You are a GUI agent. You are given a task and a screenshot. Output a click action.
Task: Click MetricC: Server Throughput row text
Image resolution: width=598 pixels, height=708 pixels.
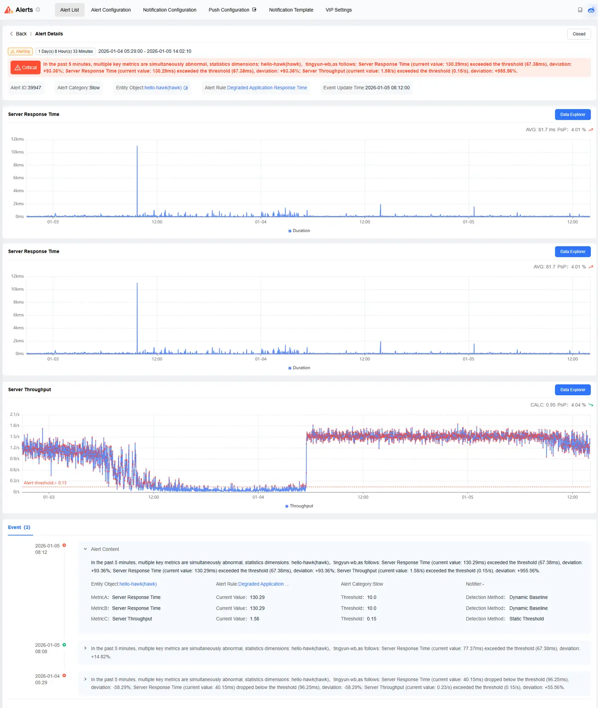point(122,619)
